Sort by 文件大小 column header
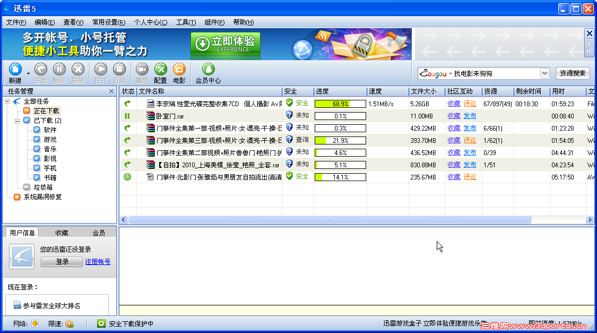Screen dimensions: 597x333 click(427, 91)
